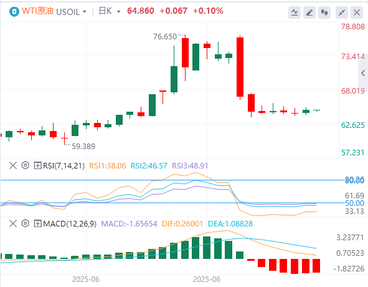Toggle the RSI plus expand box
The image size is (368, 287).
tap(37, 165)
